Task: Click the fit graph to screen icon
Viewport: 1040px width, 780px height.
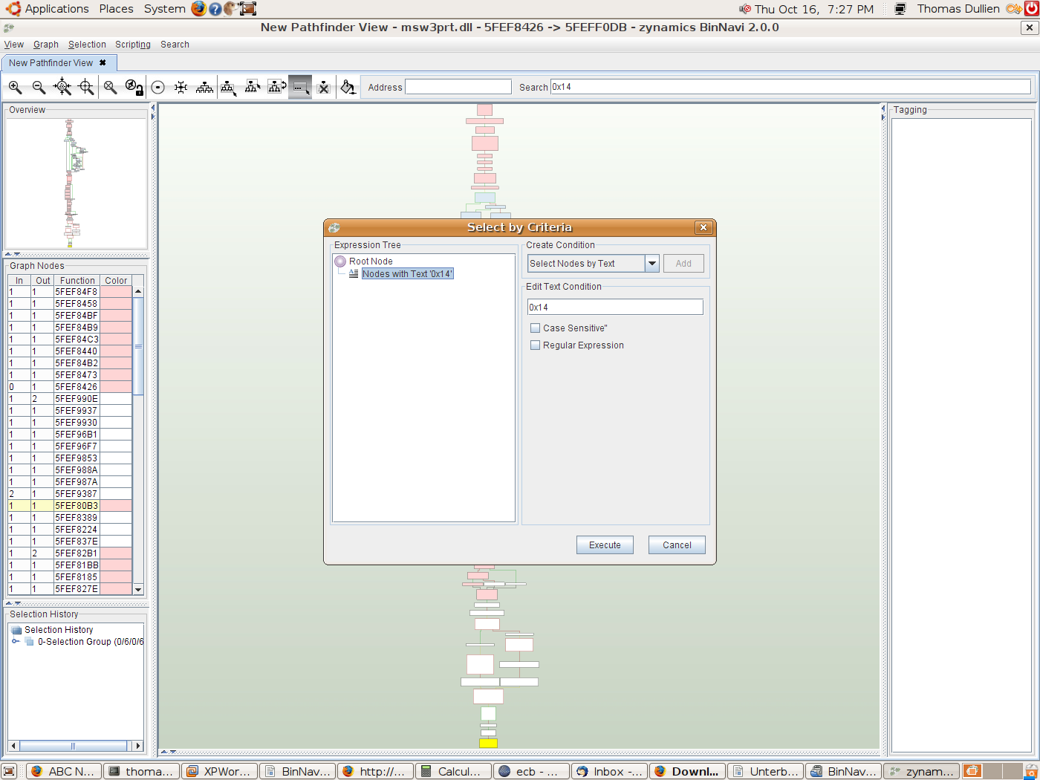Action: pyautogui.click(x=62, y=87)
